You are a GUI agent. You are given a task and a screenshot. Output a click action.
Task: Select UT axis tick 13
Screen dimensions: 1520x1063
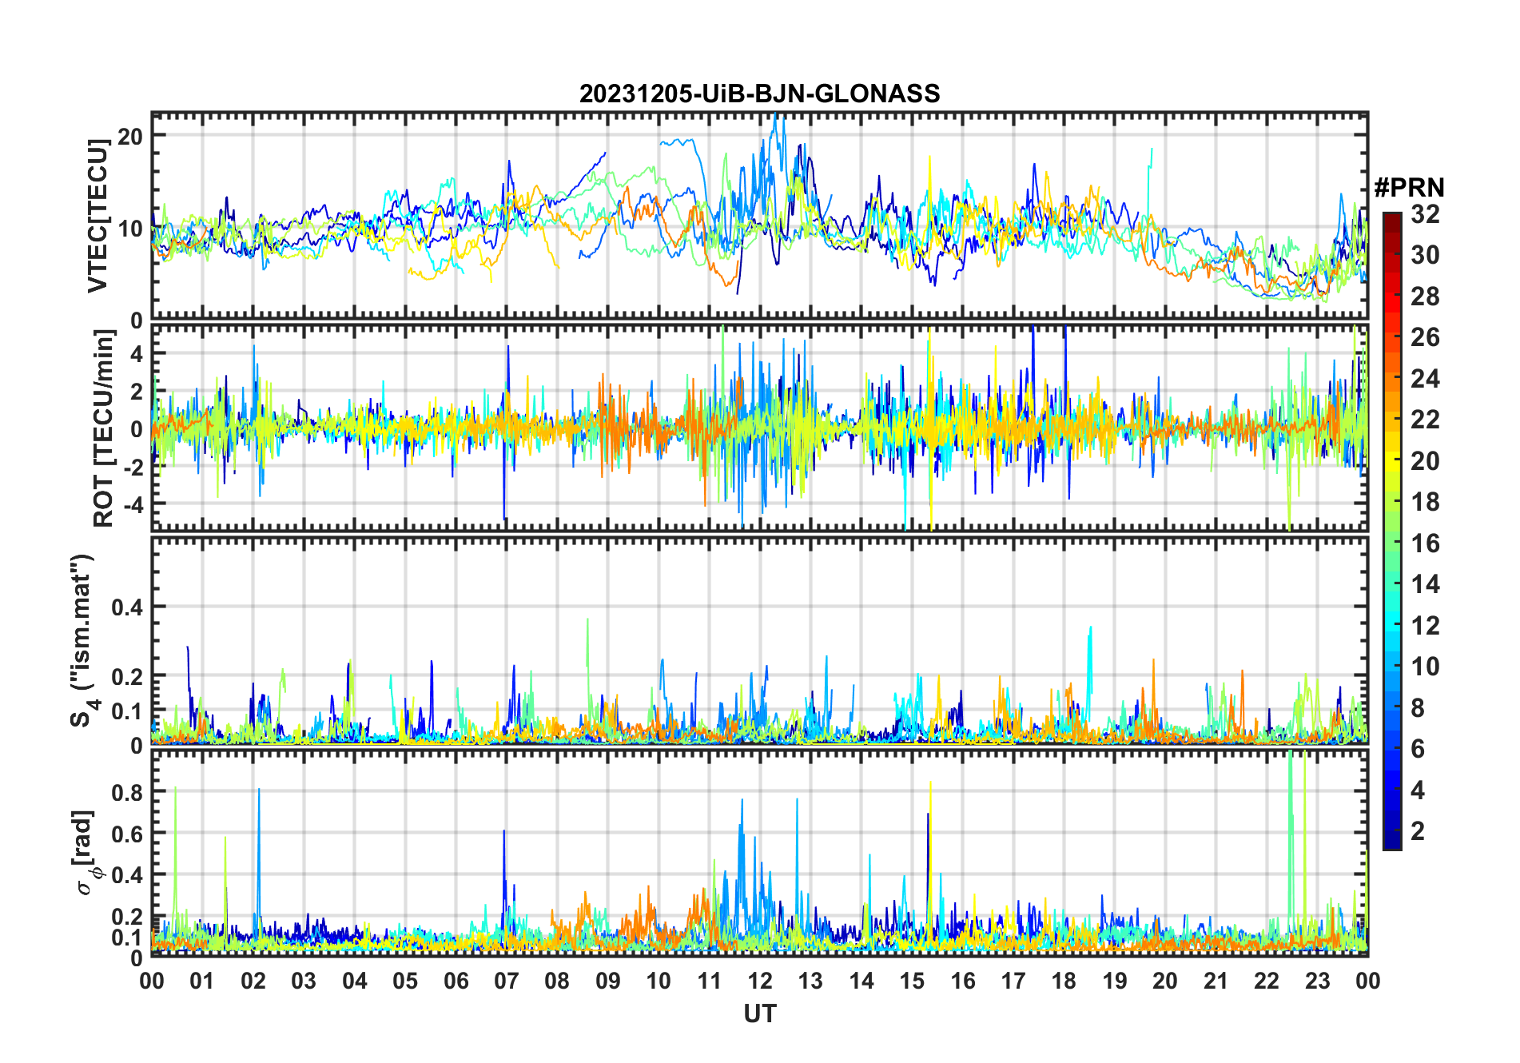[x=810, y=981]
